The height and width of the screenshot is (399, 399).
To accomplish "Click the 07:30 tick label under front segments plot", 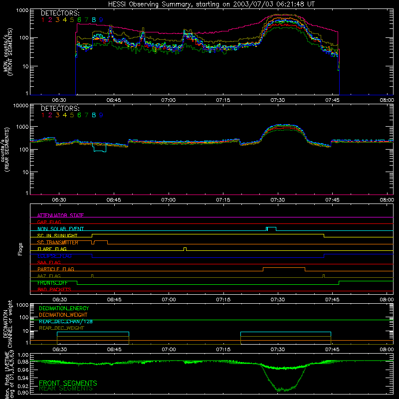I will (x=278, y=100).
